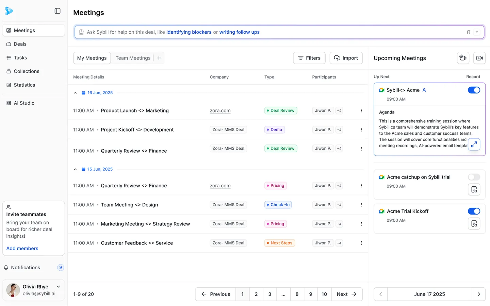Expand the Sybill<> Acme agenda
The height and width of the screenshot is (306, 490).
click(x=474, y=144)
